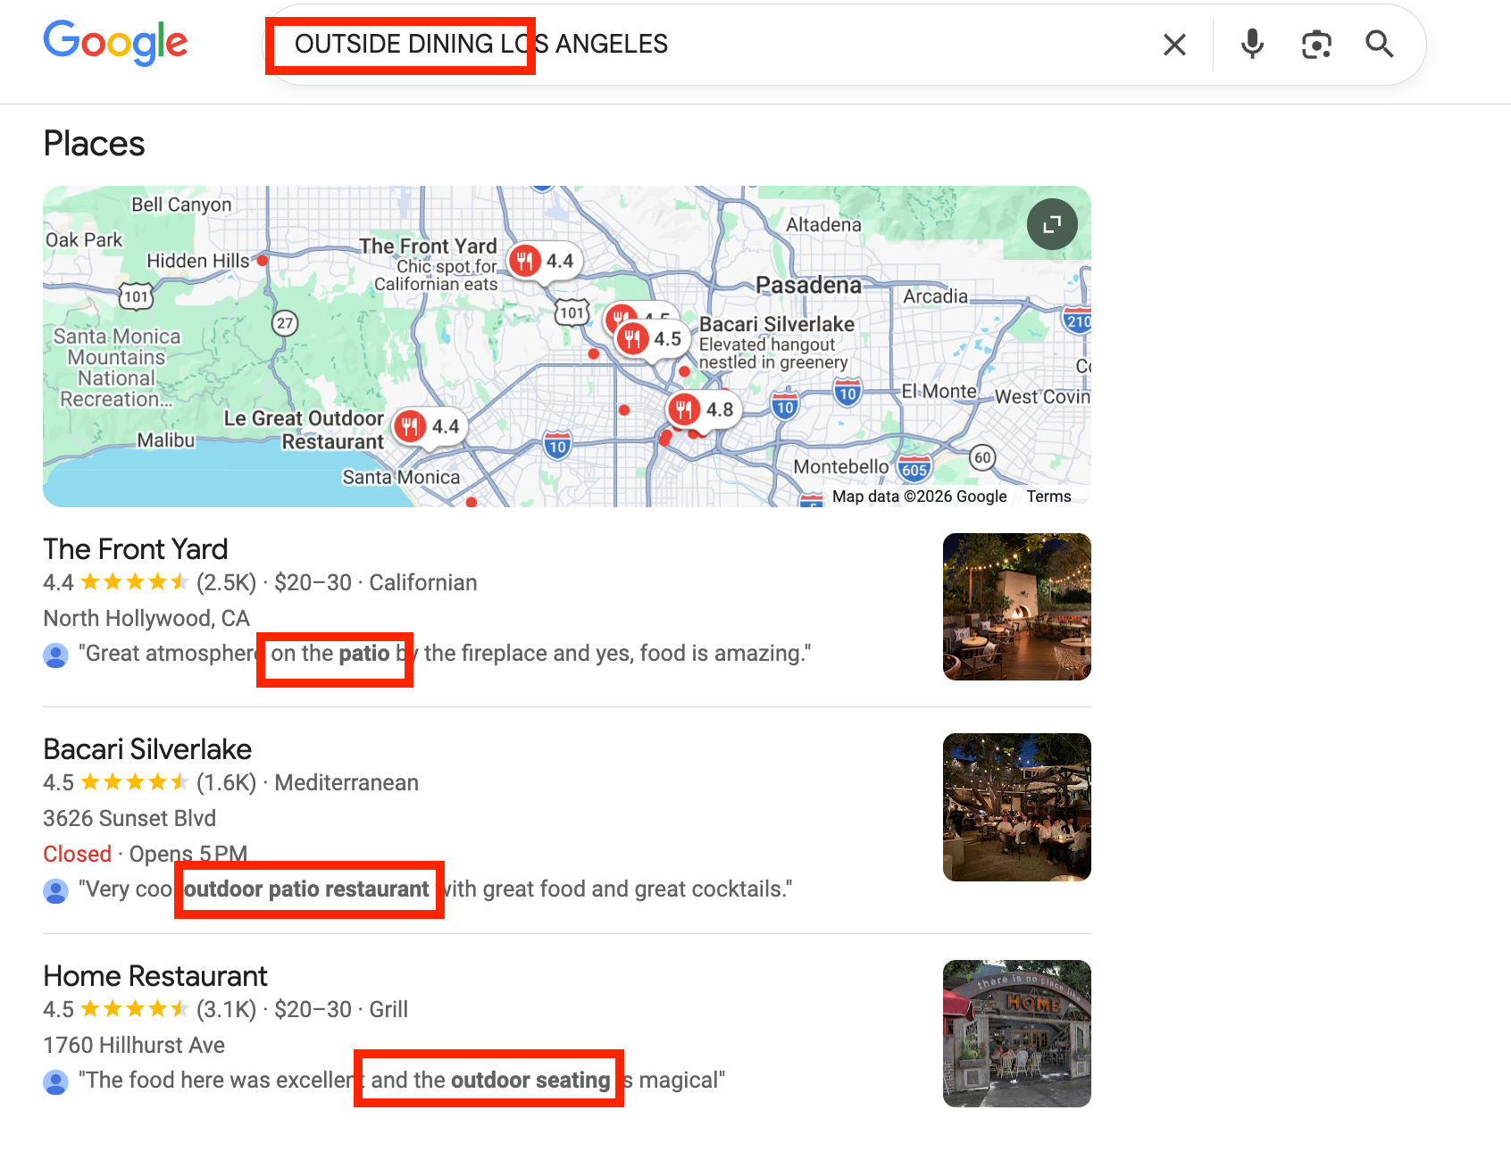Image resolution: width=1511 pixels, height=1152 pixels.
Task: Select the 4.5 rating map pin
Action: click(x=650, y=338)
